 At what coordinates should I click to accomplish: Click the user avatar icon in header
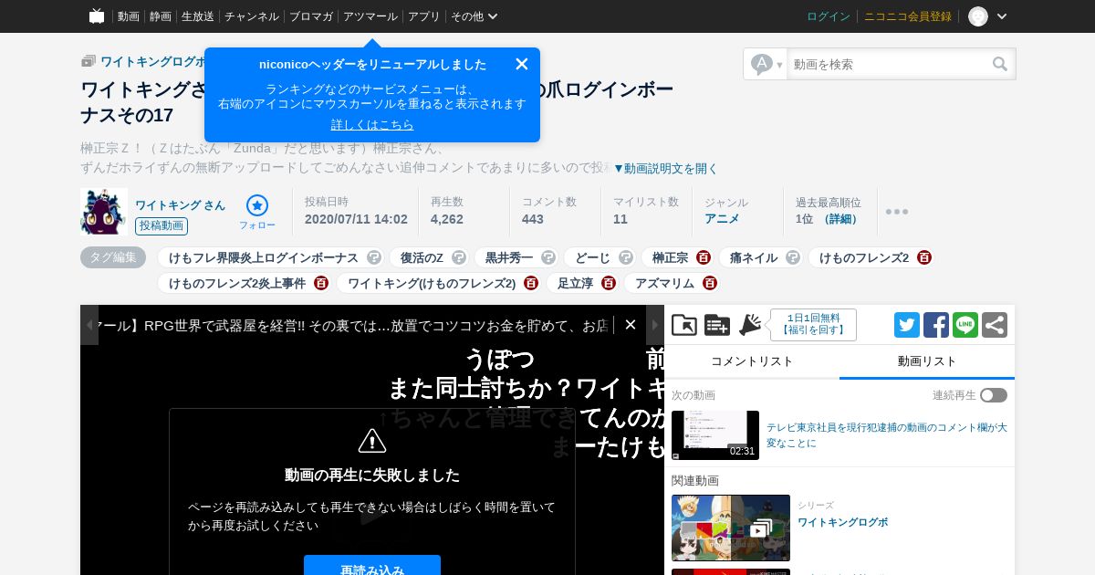[x=978, y=16]
